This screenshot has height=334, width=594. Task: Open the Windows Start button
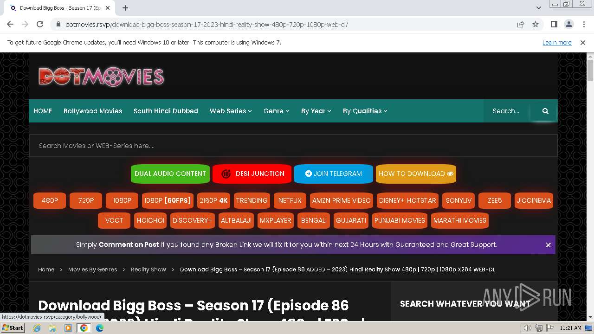coord(13,328)
